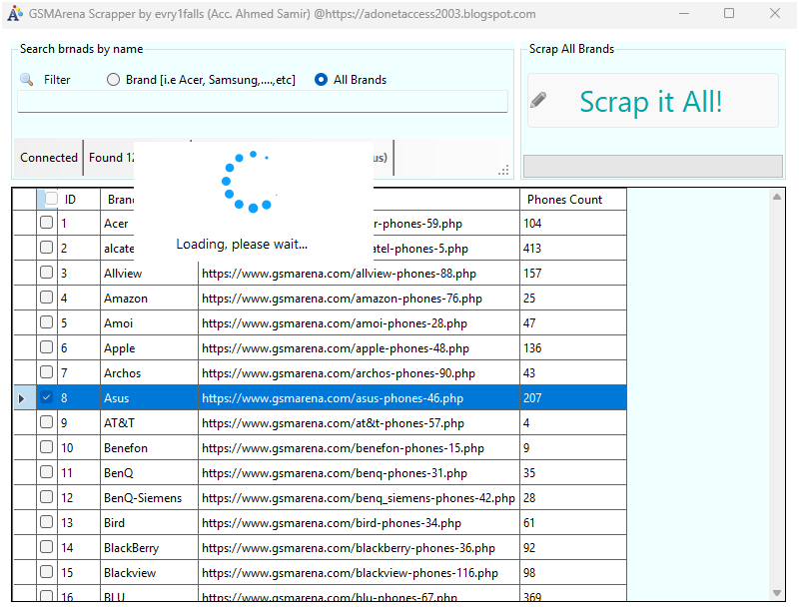This screenshot has width=799, height=613.
Task: Check the Amazon row checkbox
Action: [46, 298]
